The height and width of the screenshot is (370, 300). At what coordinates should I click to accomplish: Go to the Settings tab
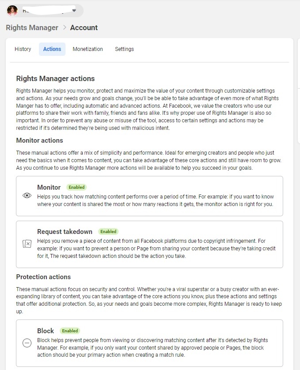[124, 49]
